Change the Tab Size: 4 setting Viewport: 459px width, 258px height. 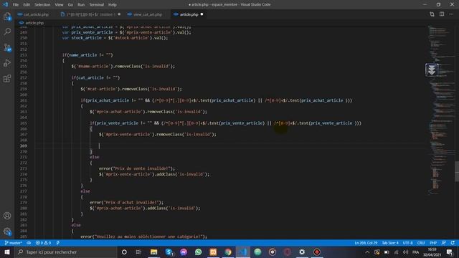tap(390, 243)
